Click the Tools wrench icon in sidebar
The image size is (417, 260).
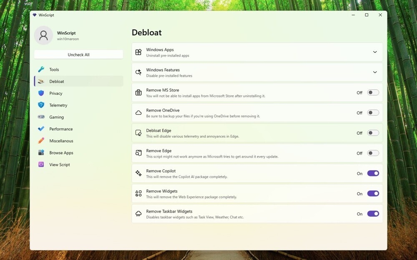41,69
